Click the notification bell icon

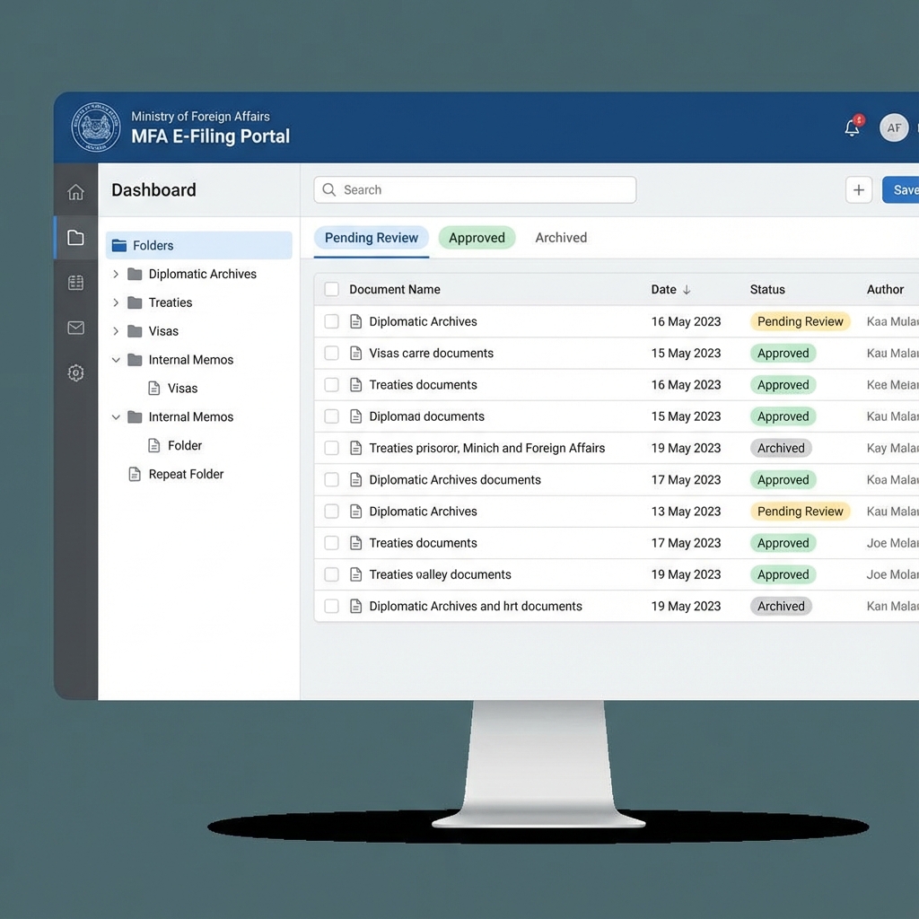[x=853, y=128]
